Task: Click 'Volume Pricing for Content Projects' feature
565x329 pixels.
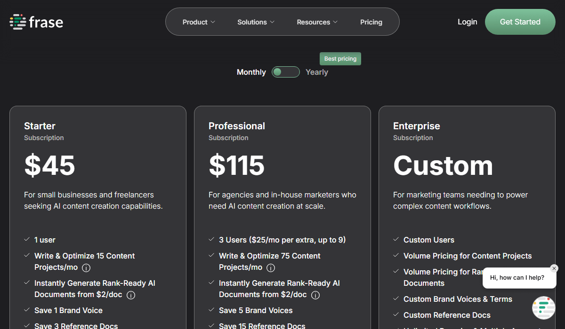Action: pyautogui.click(x=468, y=256)
